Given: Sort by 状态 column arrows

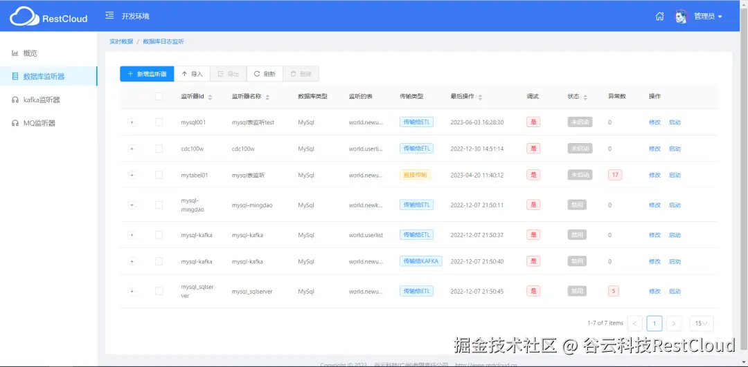Looking at the screenshot, I should (585, 97).
